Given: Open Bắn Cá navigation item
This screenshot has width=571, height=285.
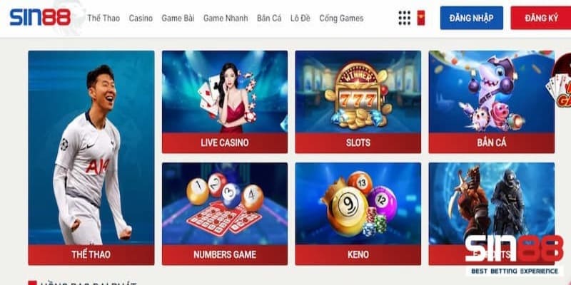Looking at the screenshot, I should tap(269, 19).
